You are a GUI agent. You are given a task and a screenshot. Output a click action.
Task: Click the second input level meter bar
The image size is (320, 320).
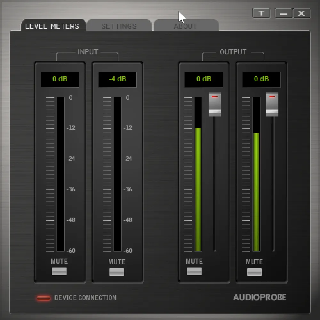117,174
